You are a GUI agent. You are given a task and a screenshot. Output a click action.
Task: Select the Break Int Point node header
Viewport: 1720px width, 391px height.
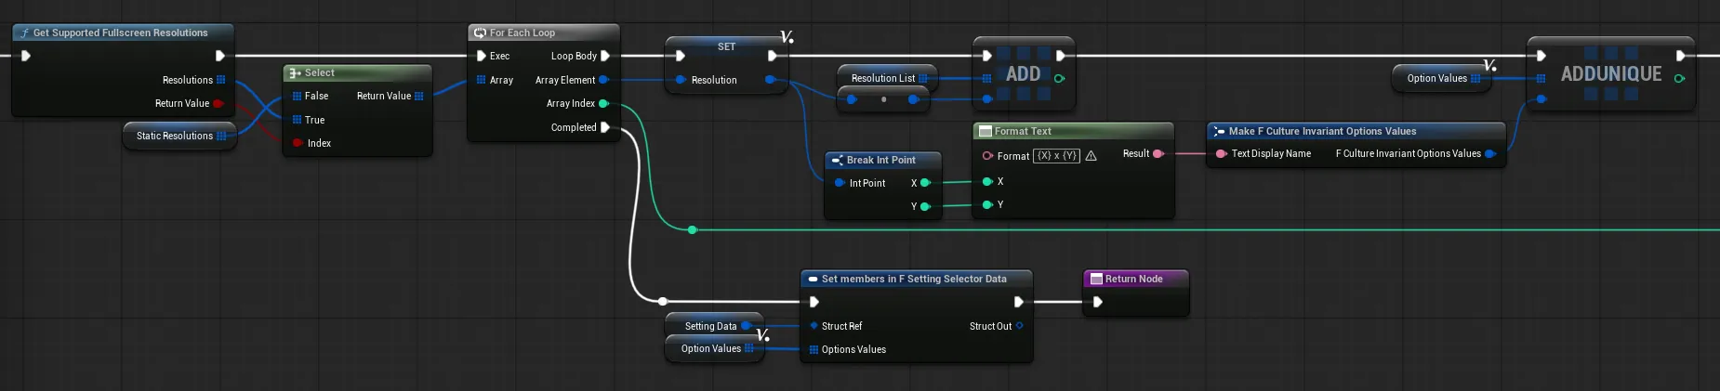[x=882, y=160]
